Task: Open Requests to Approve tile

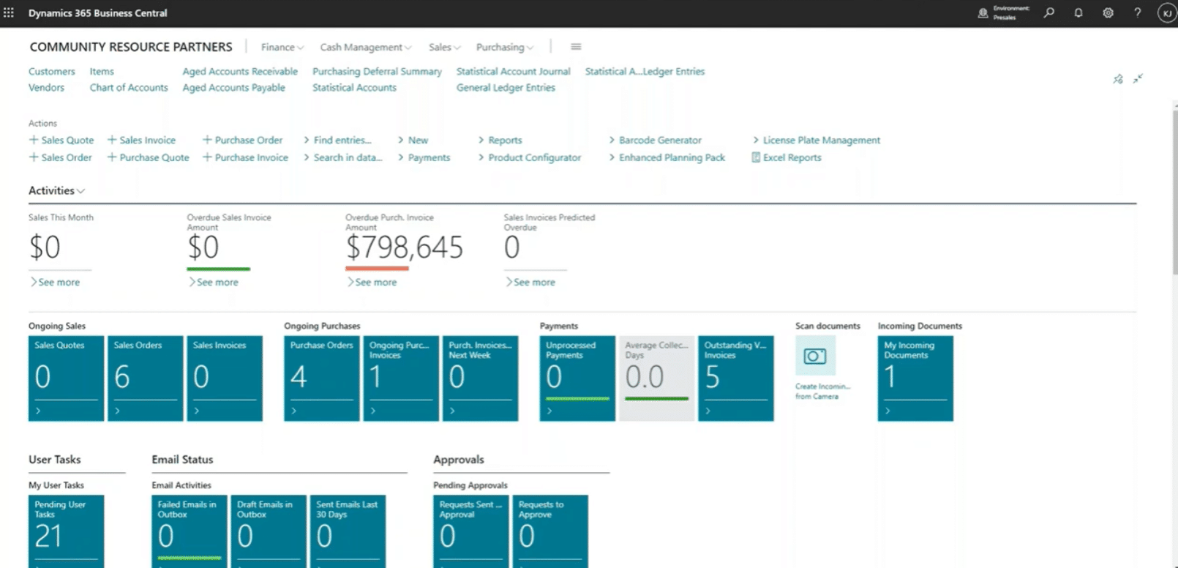Action: [x=550, y=531]
